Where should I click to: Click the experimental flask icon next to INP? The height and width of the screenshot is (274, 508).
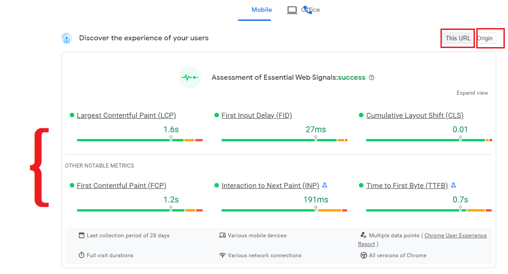pos(324,185)
